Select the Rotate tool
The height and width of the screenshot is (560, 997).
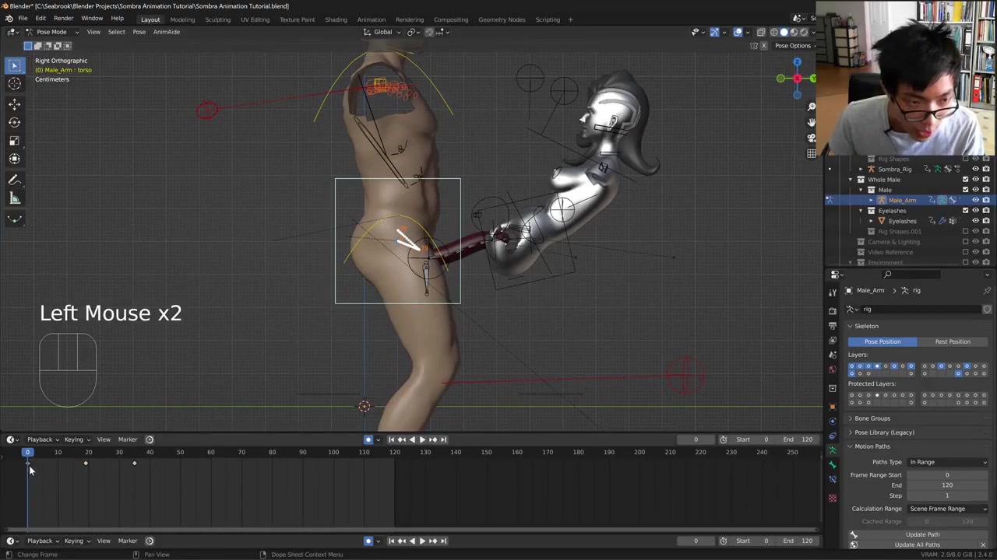pos(14,122)
